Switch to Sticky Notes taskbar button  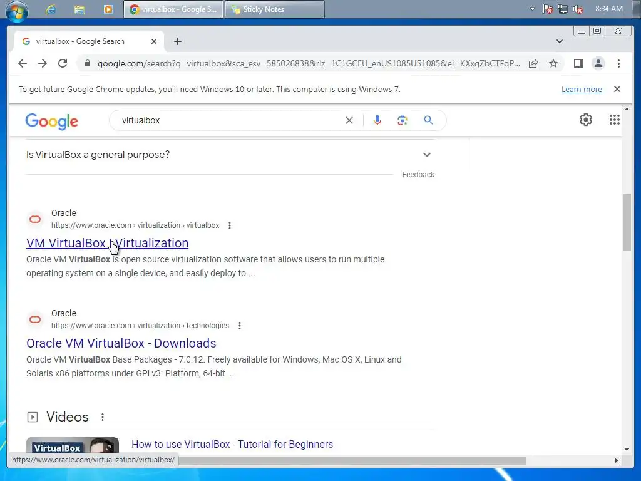click(275, 9)
